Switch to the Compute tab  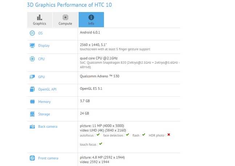point(65,20)
